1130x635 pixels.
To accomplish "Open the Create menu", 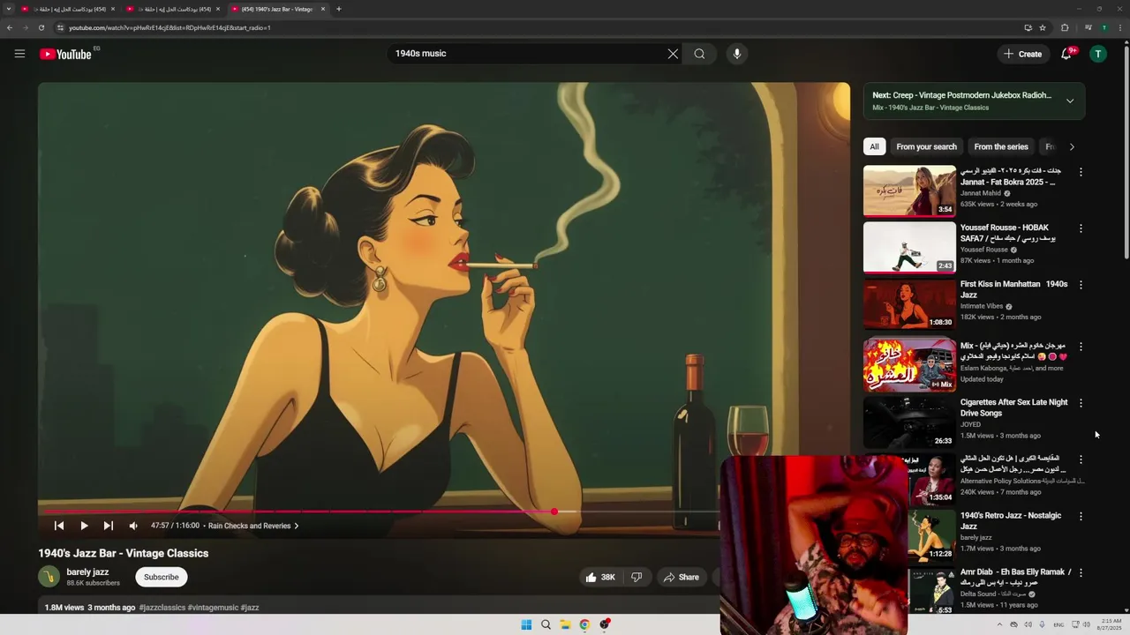I will 1022,54.
